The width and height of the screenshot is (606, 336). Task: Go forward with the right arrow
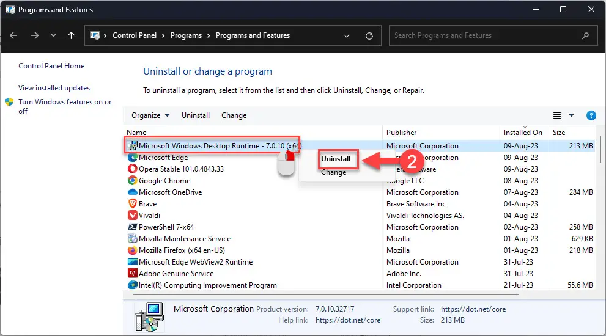[35, 35]
